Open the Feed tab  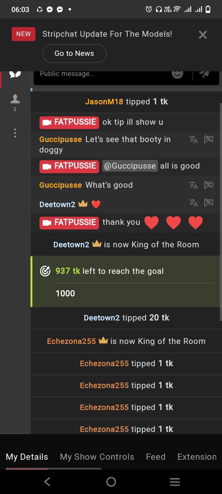pyautogui.click(x=156, y=457)
